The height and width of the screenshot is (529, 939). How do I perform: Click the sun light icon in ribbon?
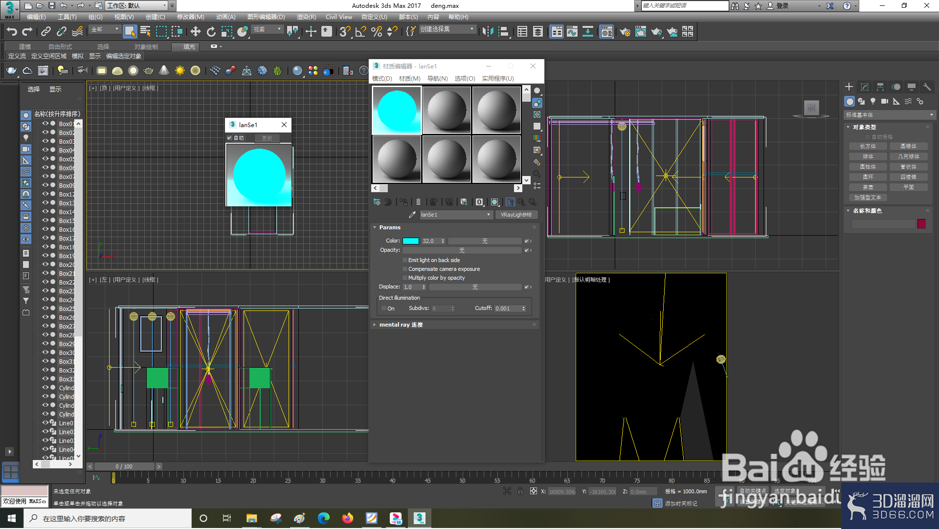click(180, 71)
